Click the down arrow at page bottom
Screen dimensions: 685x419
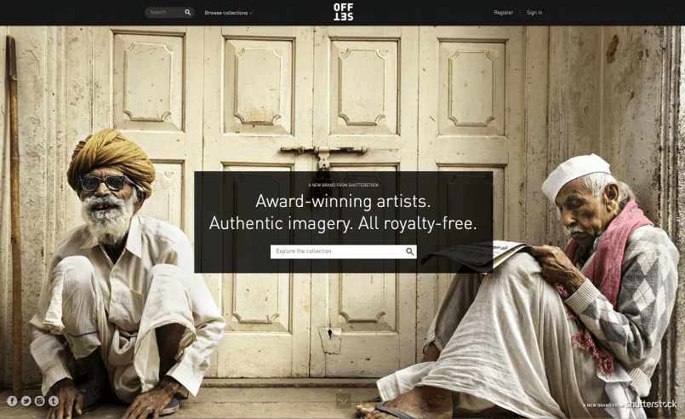344,400
